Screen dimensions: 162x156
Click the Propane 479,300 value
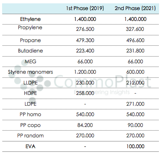(85, 40)
